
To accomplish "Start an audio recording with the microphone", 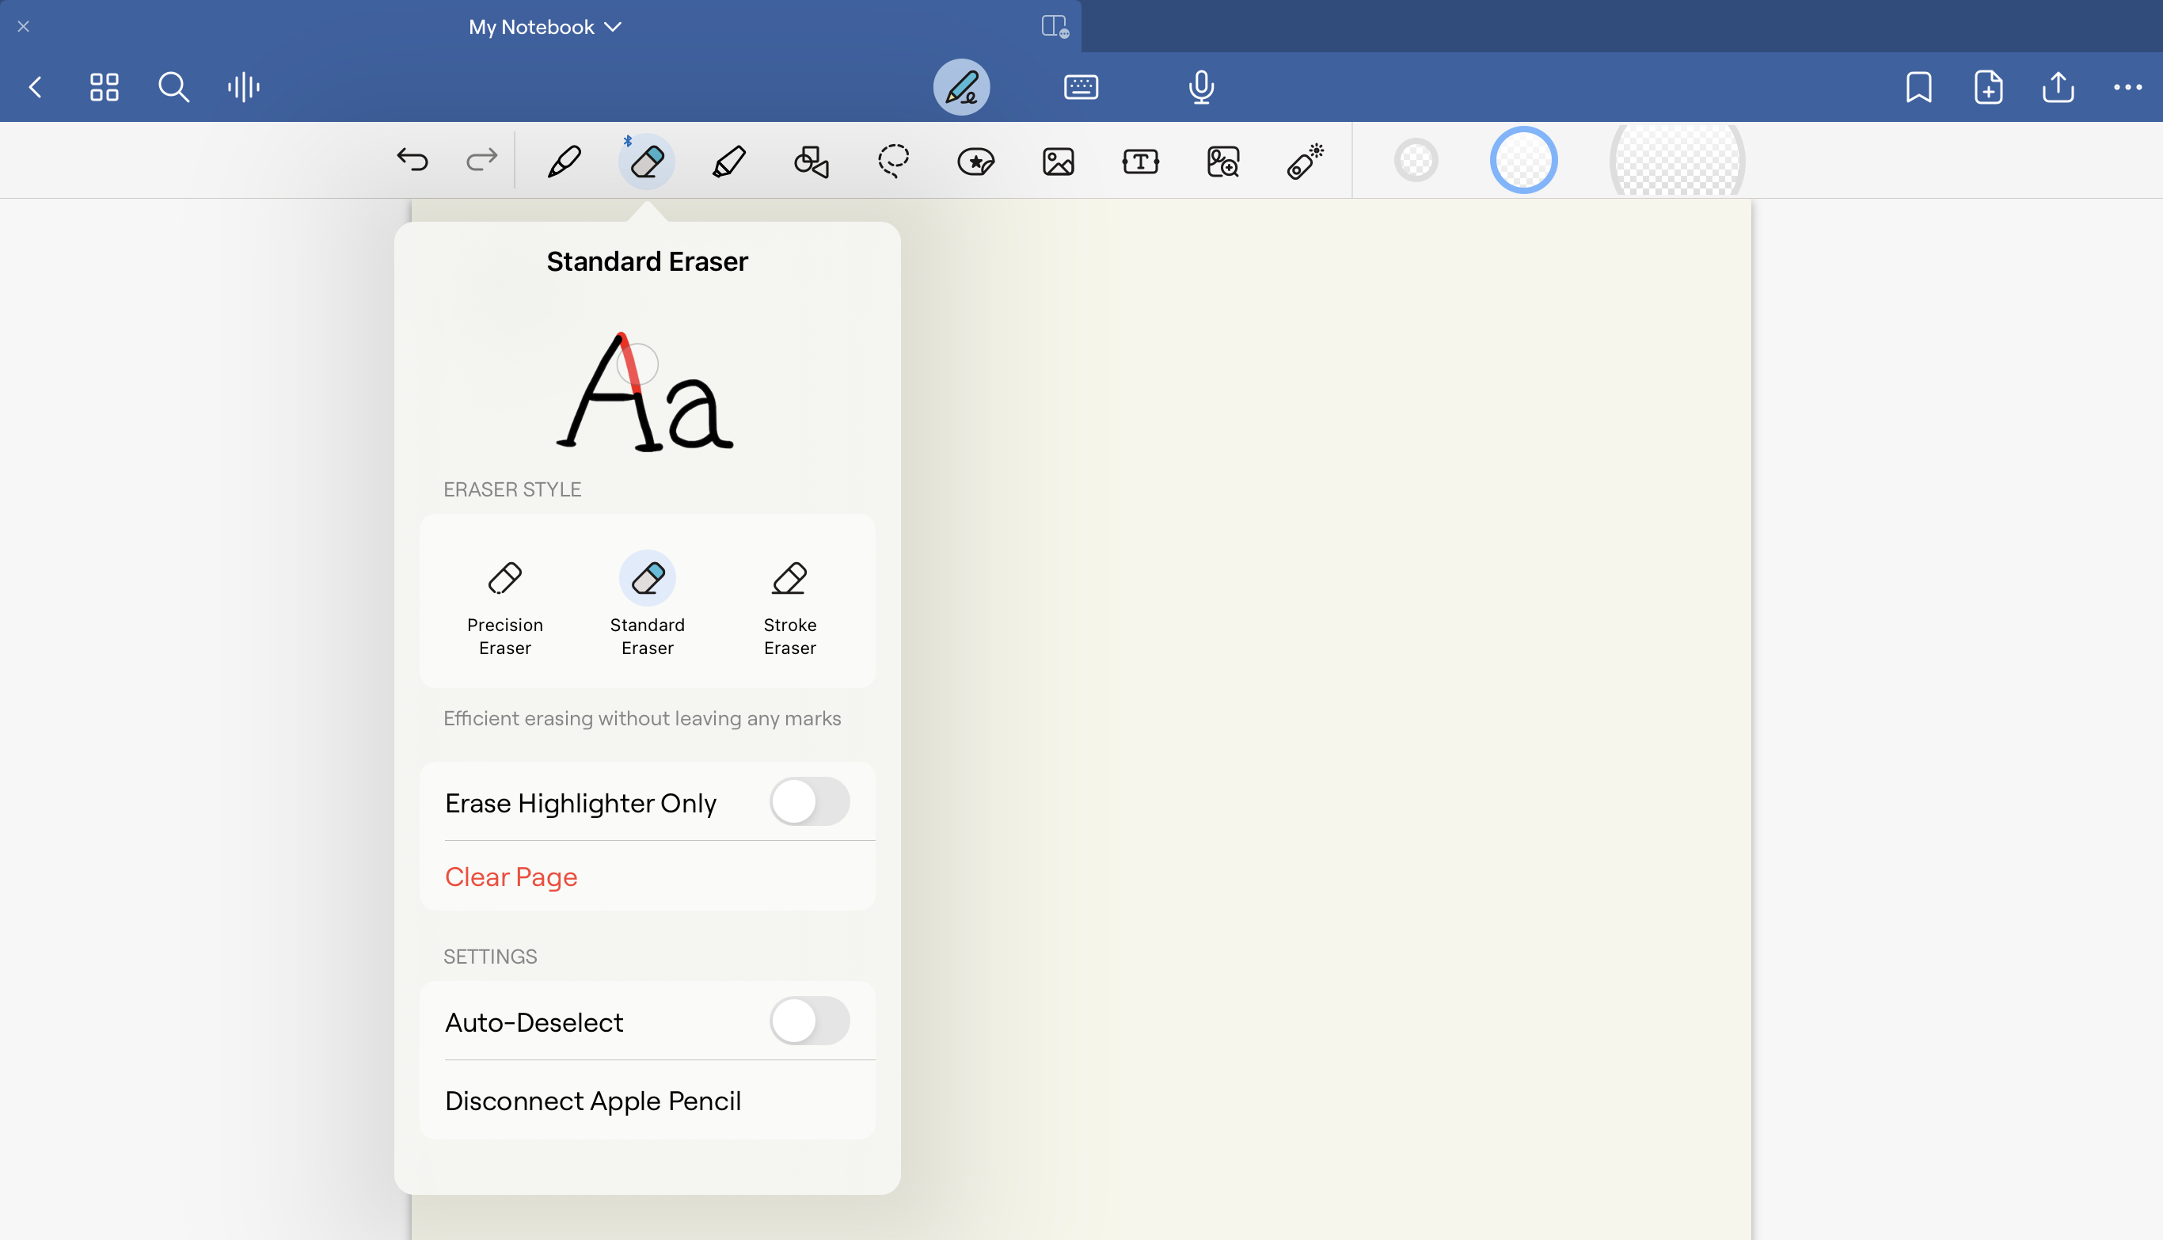I will pos(1200,86).
